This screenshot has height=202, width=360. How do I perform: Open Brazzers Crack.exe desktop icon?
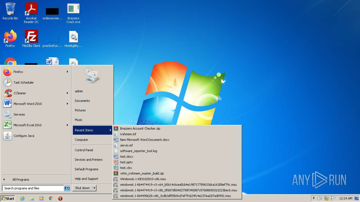pyautogui.click(x=73, y=13)
